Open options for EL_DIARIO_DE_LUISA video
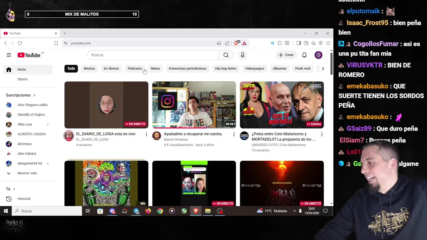Viewport: 427px width, 240px height. pos(146,134)
